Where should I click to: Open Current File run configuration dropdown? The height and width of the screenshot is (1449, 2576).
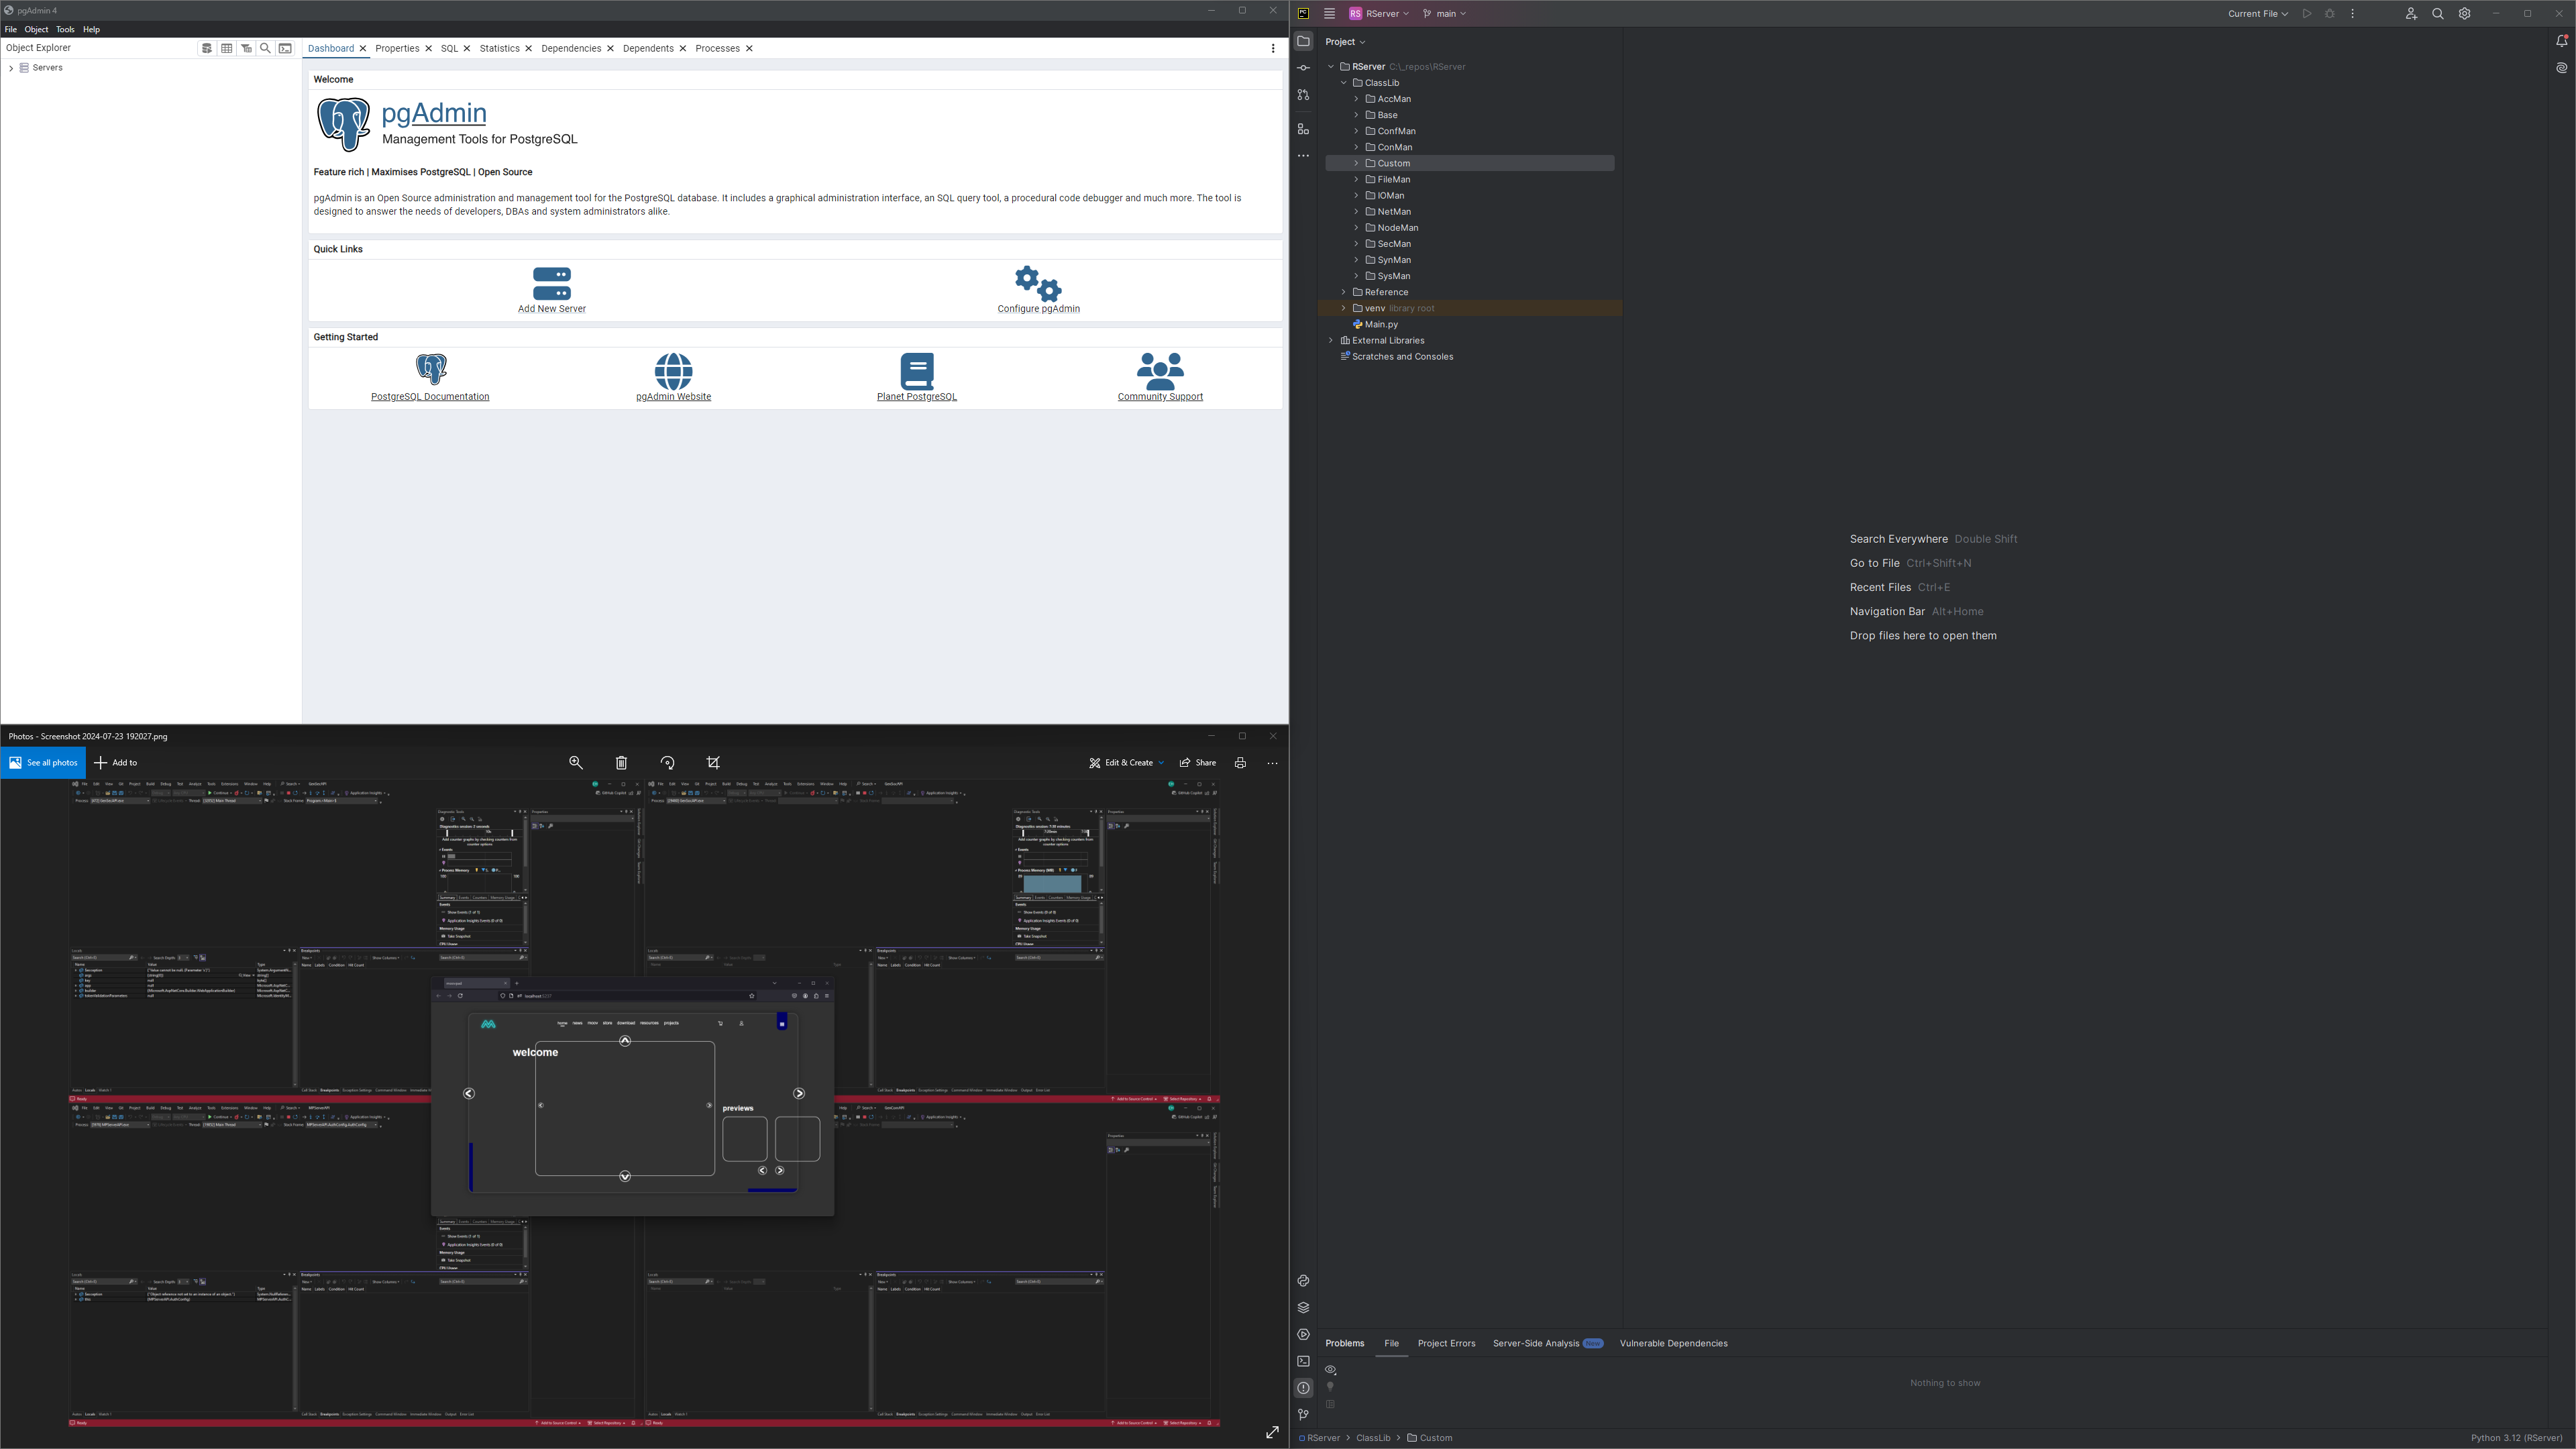pos(2258,14)
